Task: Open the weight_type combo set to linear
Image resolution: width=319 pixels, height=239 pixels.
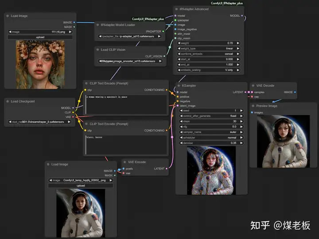Action: (x=209, y=48)
